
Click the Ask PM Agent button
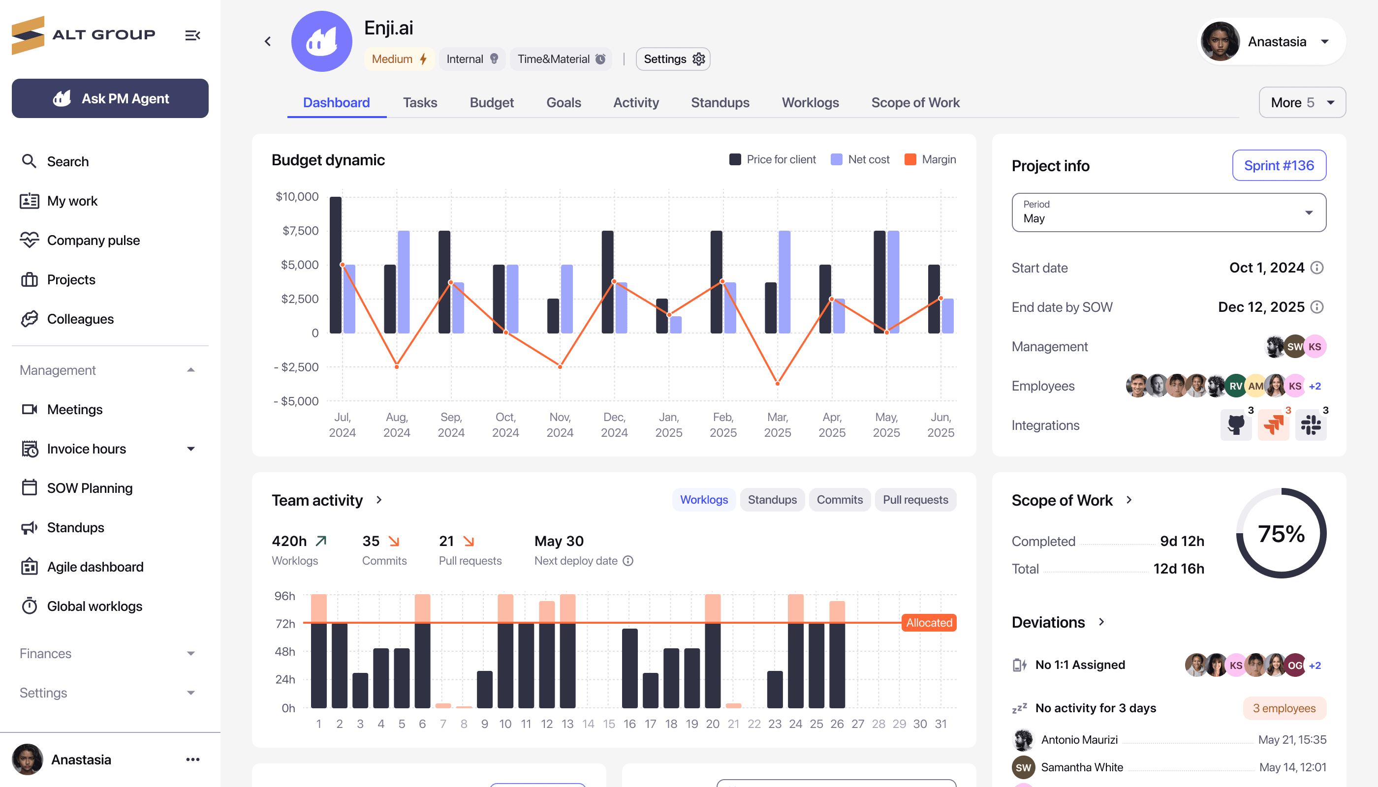pos(110,98)
